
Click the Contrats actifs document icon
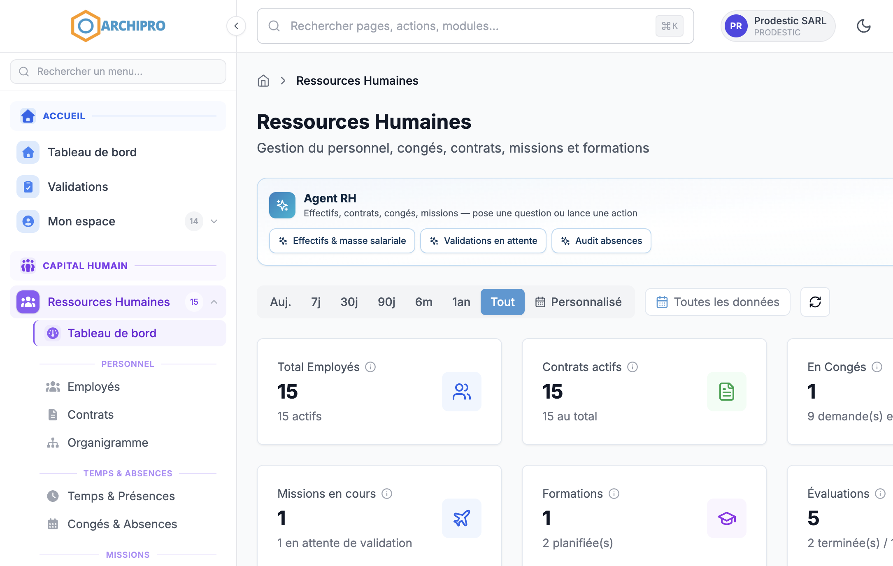click(x=727, y=392)
